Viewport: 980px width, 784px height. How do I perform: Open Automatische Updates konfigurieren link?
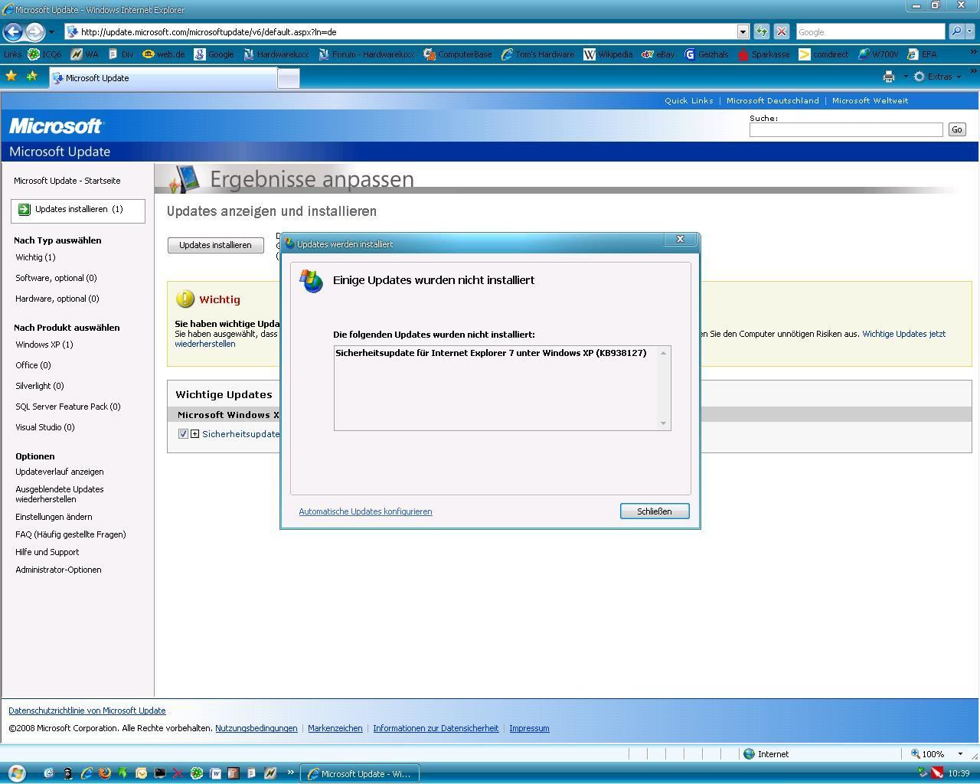coord(365,511)
